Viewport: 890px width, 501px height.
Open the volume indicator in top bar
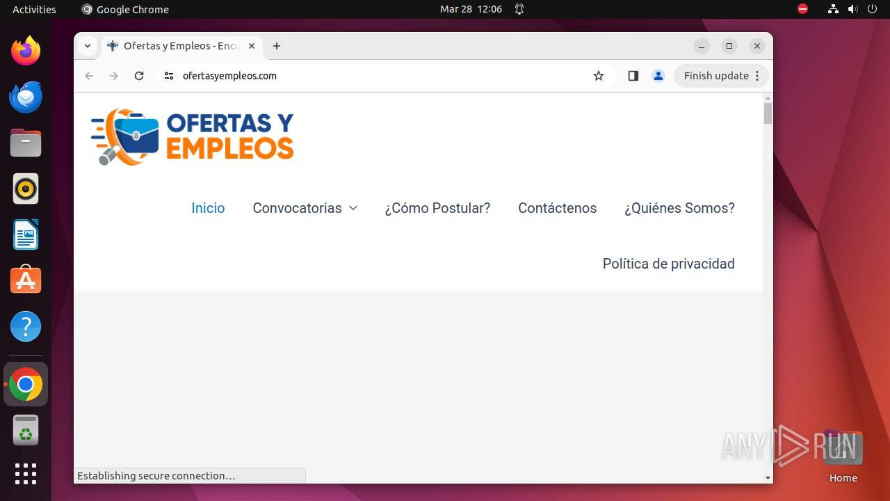[853, 9]
